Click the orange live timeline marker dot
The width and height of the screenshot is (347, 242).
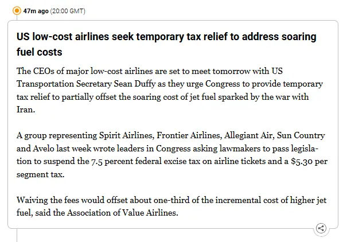coord(17,11)
